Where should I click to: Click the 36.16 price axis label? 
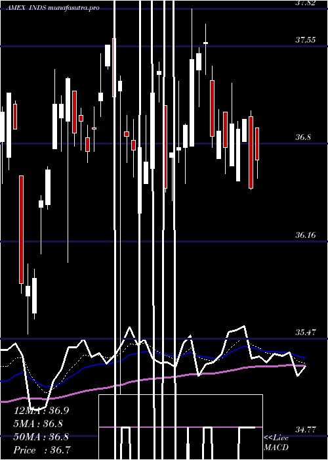tap(306, 235)
